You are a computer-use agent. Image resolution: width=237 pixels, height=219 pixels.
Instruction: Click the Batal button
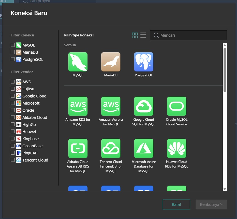coord(176,204)
